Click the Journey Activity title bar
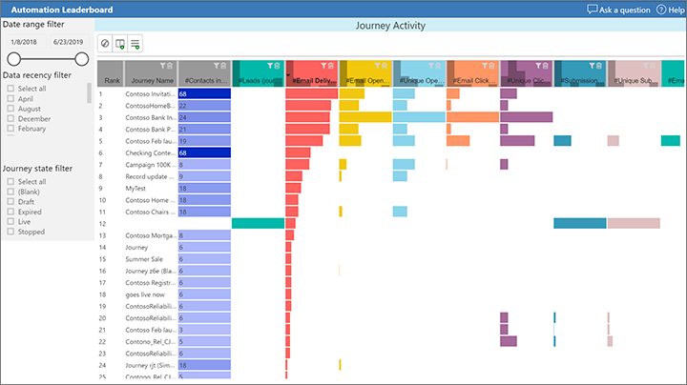The height and width of the screenshot is (385, 687). 390,26
